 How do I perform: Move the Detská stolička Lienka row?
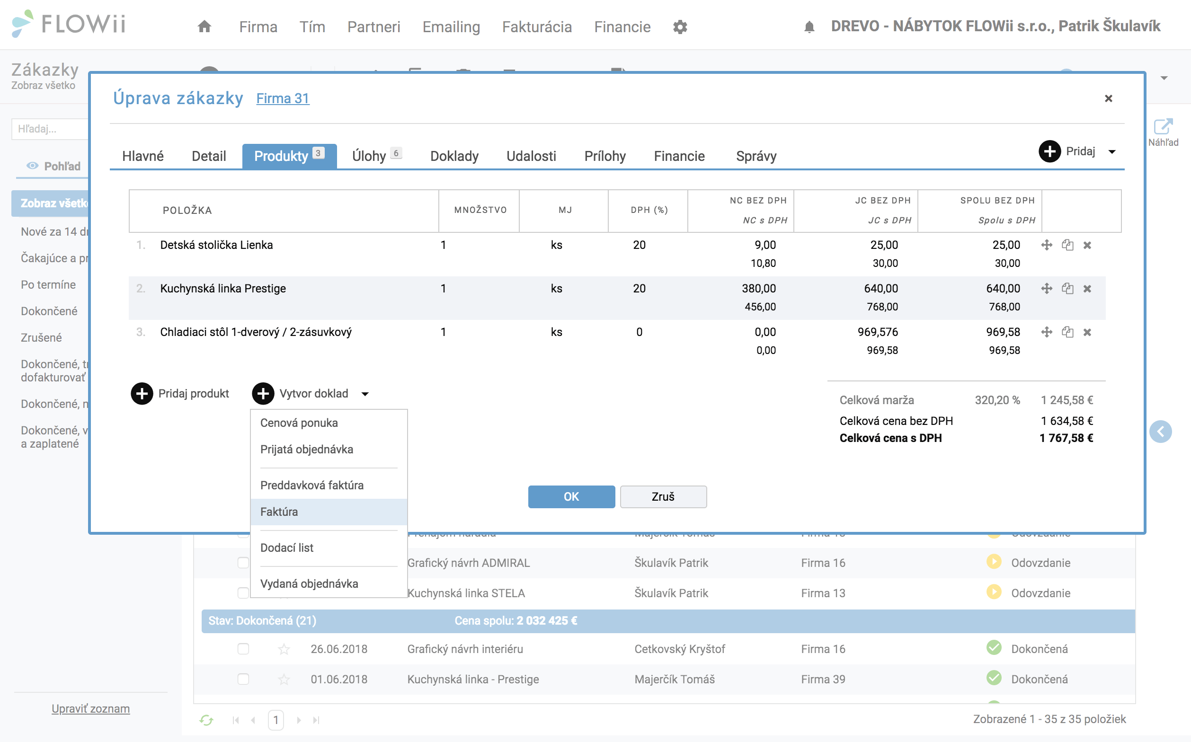click(1046, 245)
